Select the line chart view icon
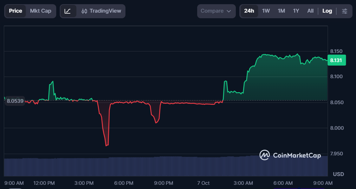Screen dimensions: 356x189 point(68,11)
